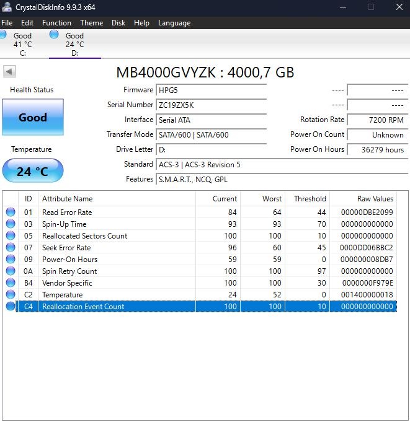The width and height of the screenshot is (410, 425).
Task: Open the Disk menu
Action: (x=118, y=23)
